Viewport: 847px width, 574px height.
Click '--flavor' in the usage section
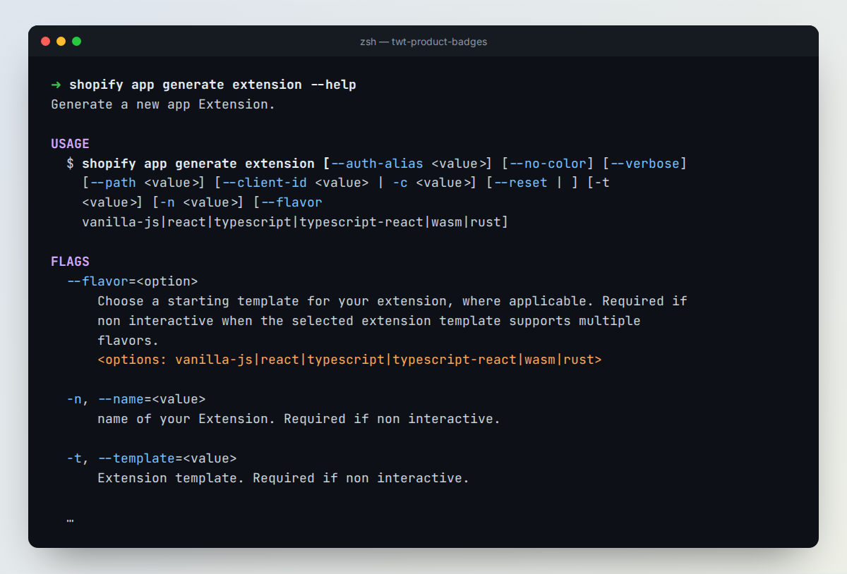292,203
